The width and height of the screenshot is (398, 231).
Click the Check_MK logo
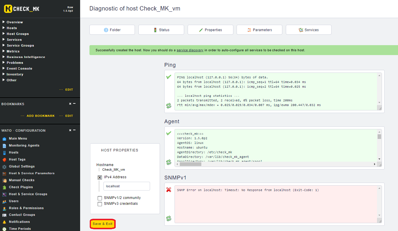(22, 9)
